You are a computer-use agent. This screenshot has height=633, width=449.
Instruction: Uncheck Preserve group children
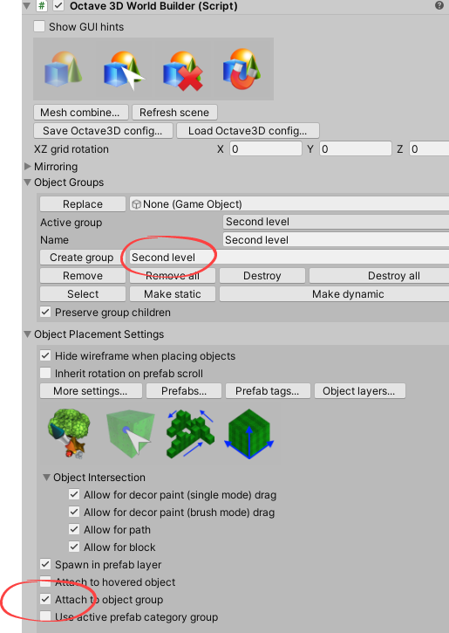45,312
